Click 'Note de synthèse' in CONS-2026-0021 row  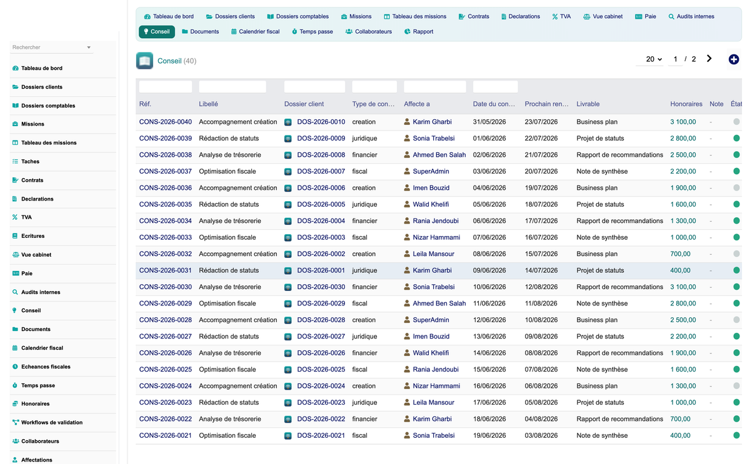(x=602, y=435)
